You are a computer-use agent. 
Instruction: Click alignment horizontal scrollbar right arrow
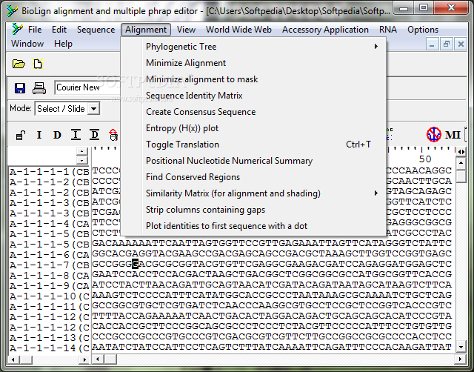click(x=460, y=359)
